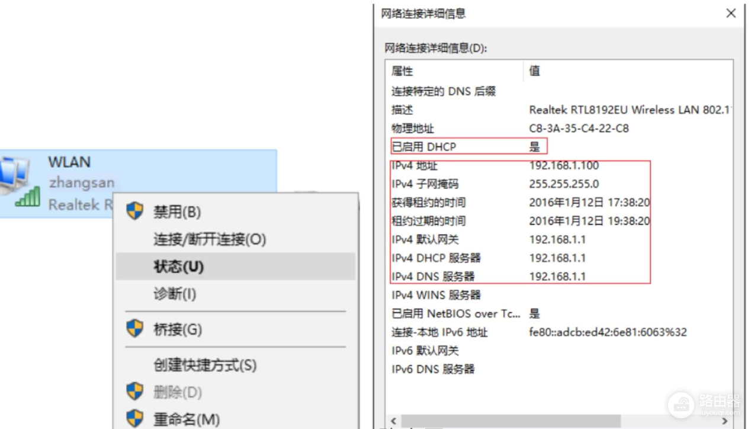Select the WLAN connection name
751x429 pixels.
point(69,162)
